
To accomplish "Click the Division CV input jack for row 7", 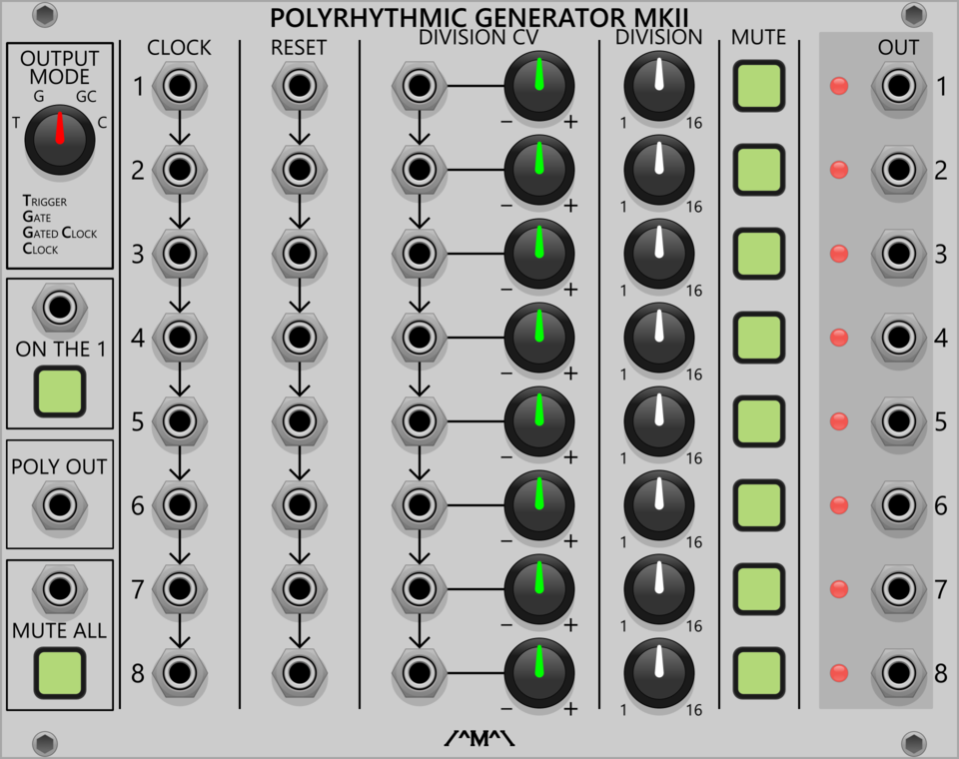I will (420, 589).
